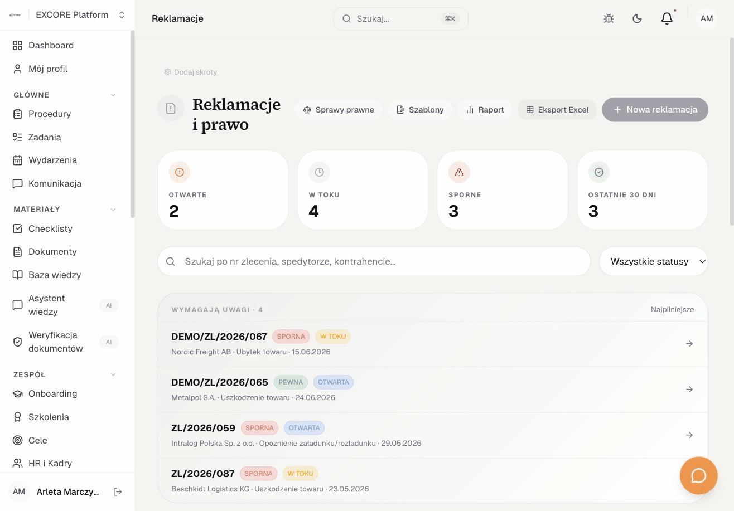Click the Zadania list icon

point(18,137)
